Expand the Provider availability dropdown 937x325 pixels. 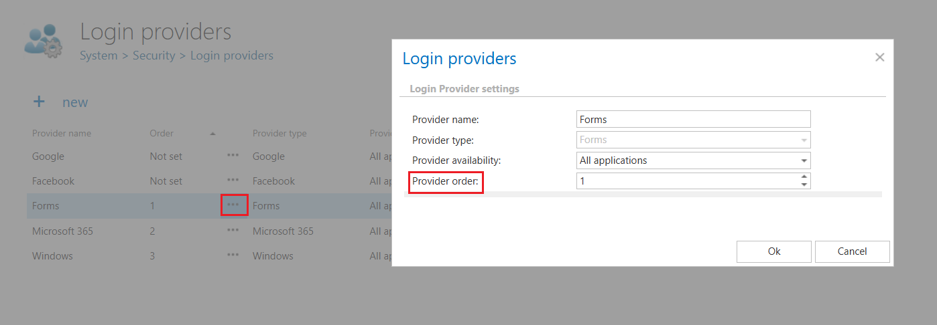[803, 160]
